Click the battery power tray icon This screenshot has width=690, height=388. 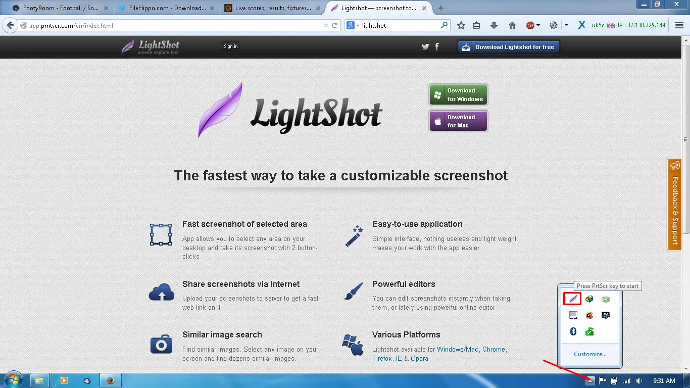(614, 381)
